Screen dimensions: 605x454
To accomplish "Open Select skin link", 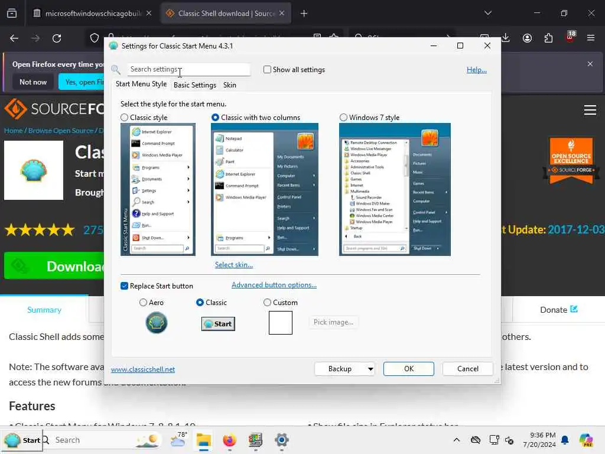I will click(234, 265).
